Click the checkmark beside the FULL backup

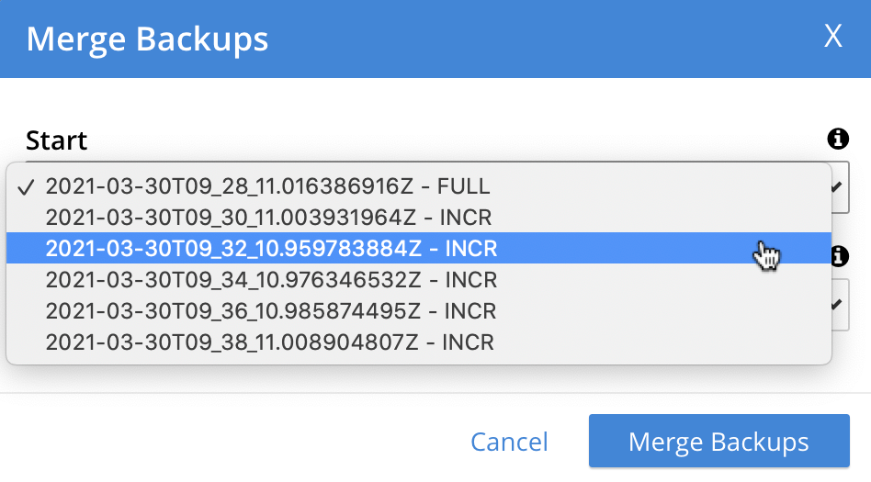27,187
